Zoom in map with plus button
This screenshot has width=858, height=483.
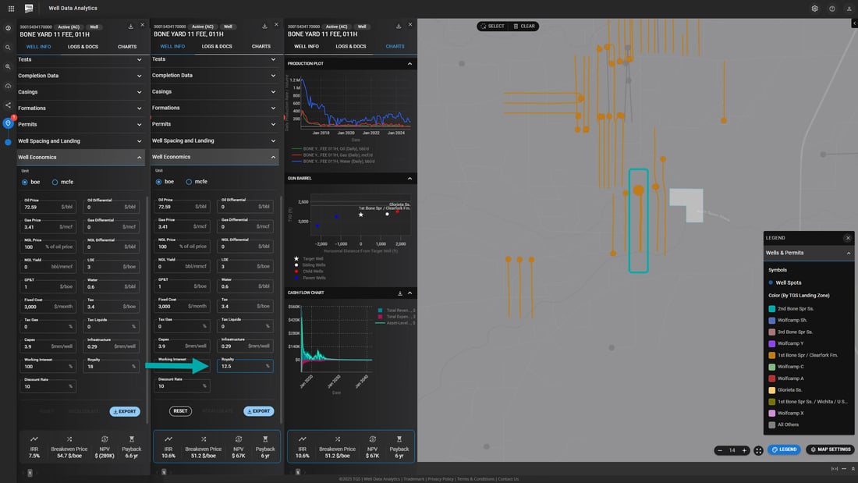coord(744,450)
